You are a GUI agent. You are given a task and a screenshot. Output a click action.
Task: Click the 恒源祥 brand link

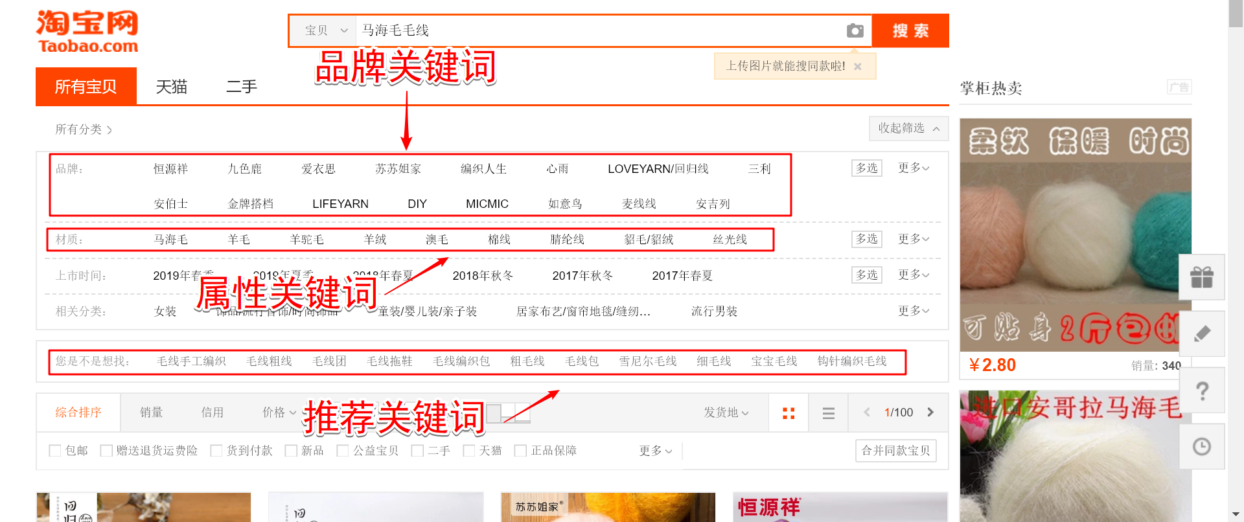click(170, 169)
